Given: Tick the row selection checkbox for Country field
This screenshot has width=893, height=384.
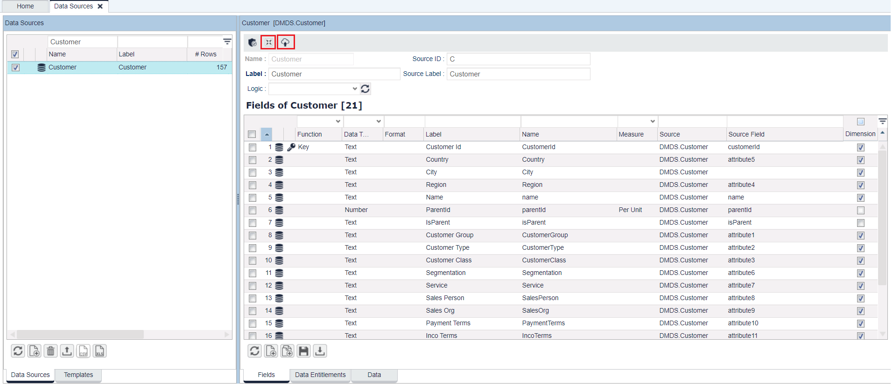Looking at the screenshot, I should coord(253,160).
